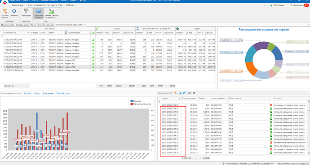This screenshot has width=310, height=165.
Task: Toggle Подписи на графике (chart labels)
Action: [38, 13]
